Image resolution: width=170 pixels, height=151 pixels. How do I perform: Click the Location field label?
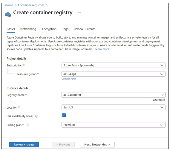click(x=12, y=108)
